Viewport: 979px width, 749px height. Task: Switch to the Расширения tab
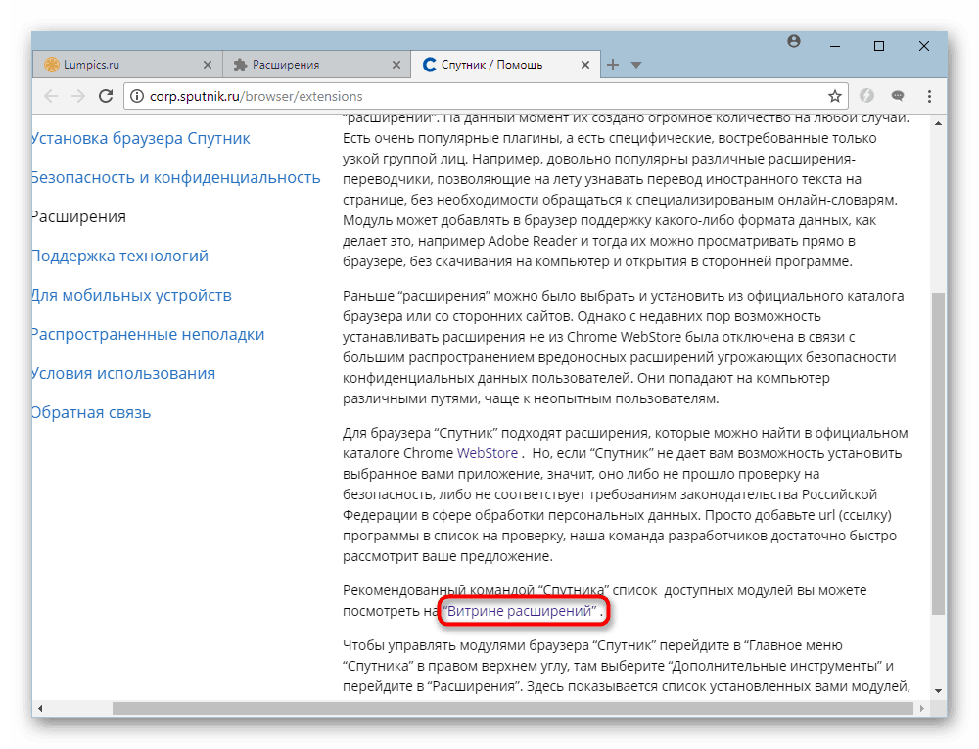point(294,64)
